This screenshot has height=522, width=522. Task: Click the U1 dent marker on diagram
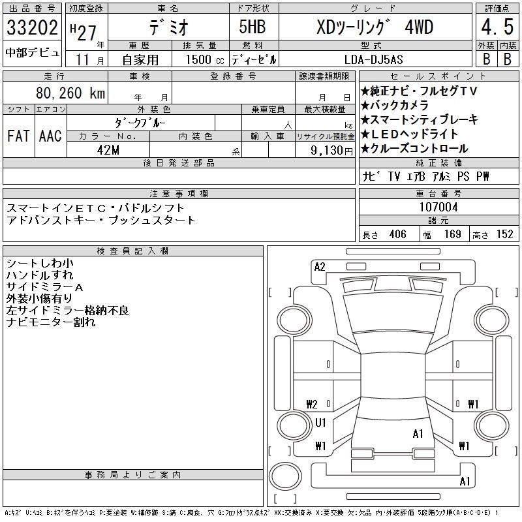320,423
